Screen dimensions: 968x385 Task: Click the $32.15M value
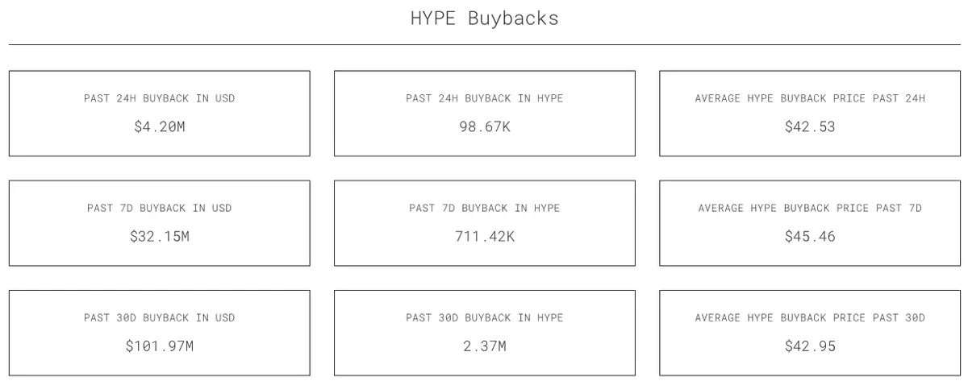160,236
